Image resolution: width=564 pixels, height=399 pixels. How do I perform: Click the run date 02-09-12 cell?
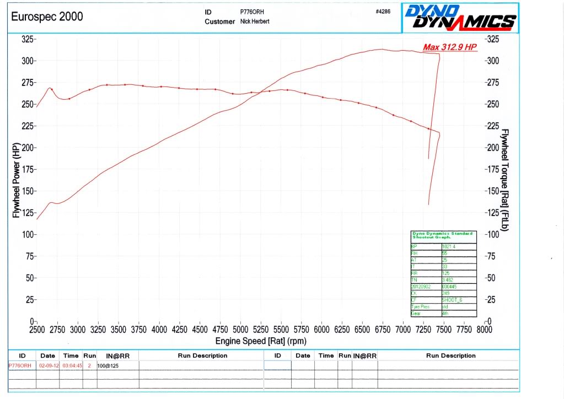tap(49, 365)
